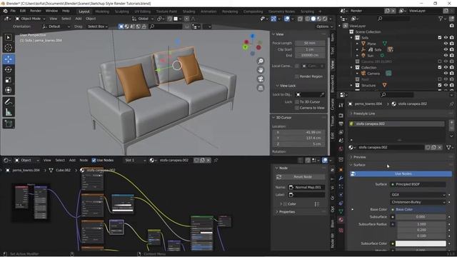Activate the Transform tool
457x257 pixels.
pos(8,90)
